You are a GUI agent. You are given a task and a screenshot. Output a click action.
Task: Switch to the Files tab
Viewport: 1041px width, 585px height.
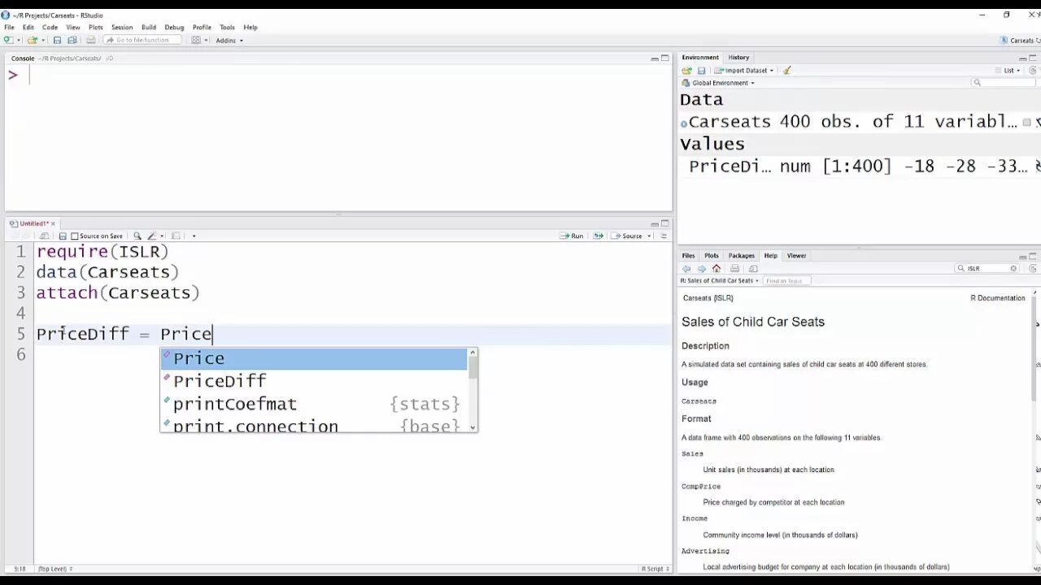click(688, 256)
